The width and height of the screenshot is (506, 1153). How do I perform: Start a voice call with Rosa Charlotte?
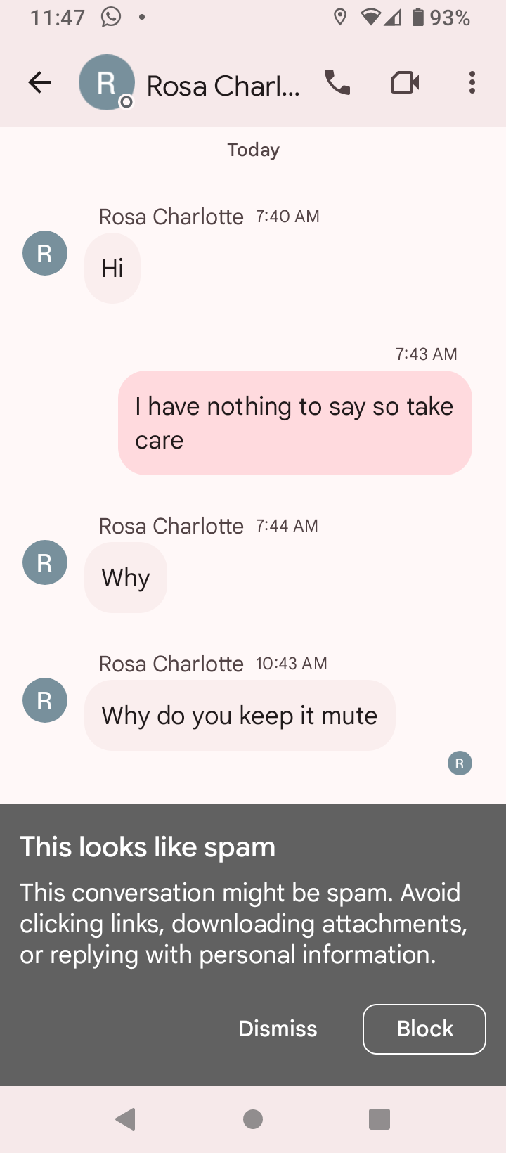337,83
